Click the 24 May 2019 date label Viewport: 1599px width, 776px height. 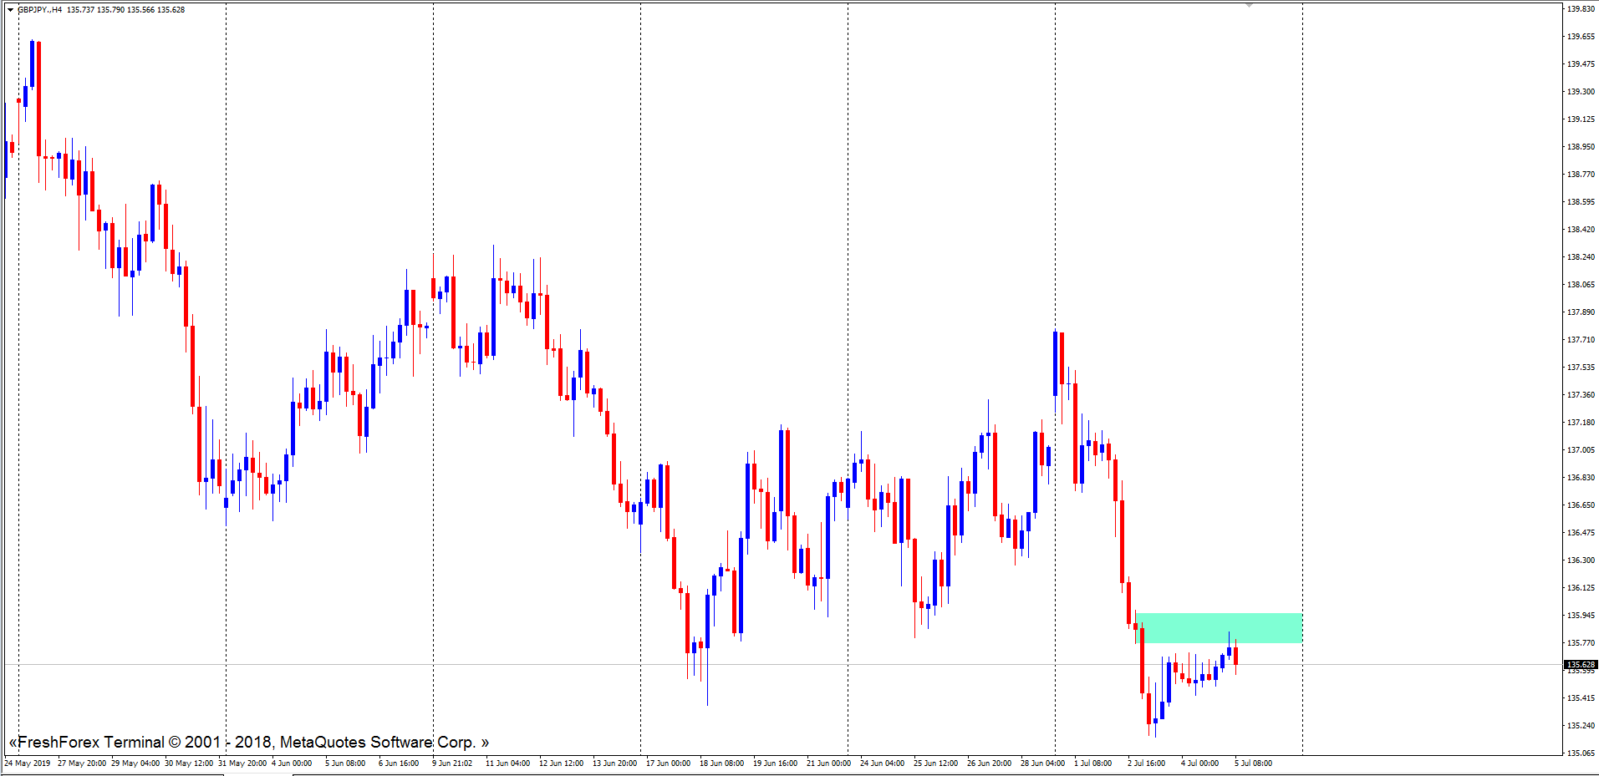point(28,763)
